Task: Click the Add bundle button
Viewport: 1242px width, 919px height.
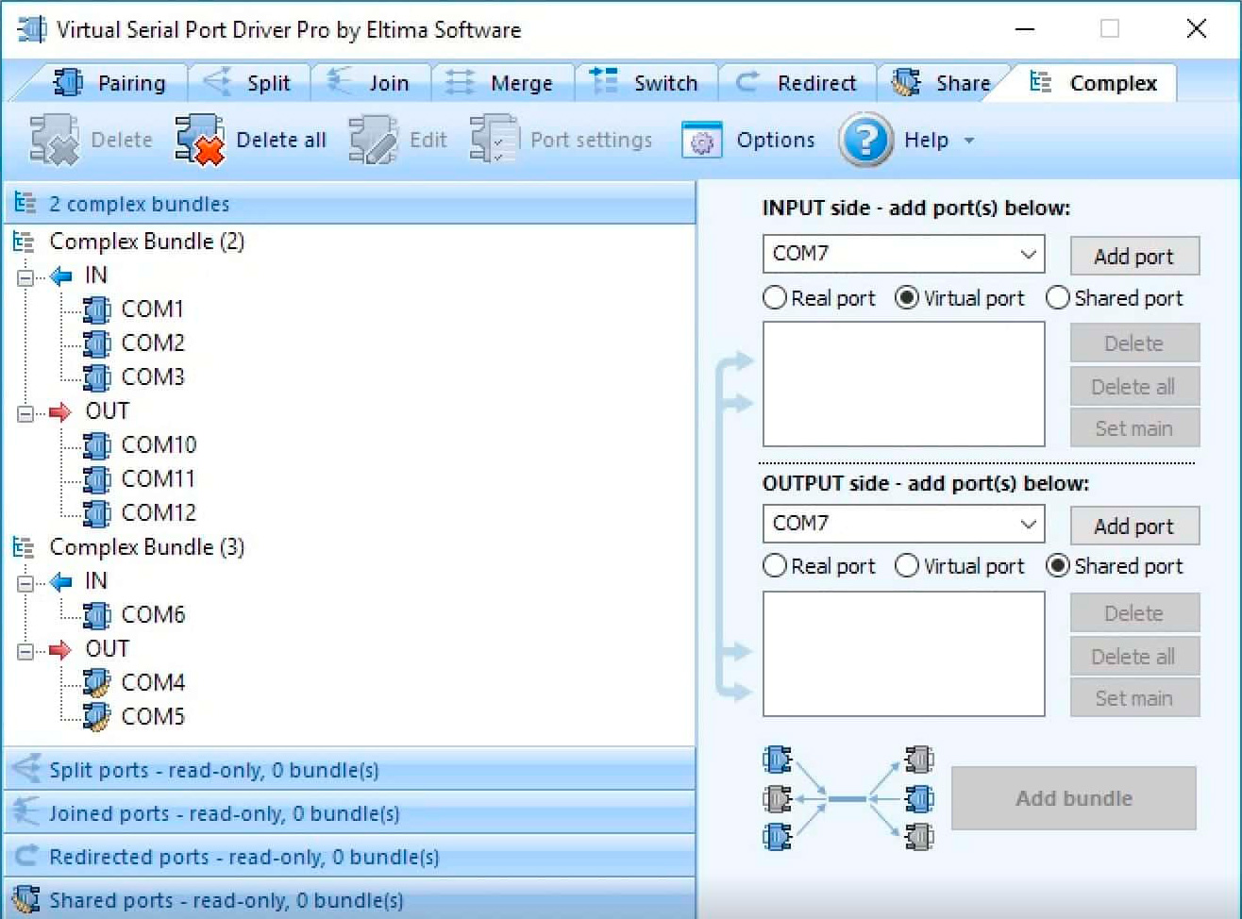Action: click(x=1074, y=798)
